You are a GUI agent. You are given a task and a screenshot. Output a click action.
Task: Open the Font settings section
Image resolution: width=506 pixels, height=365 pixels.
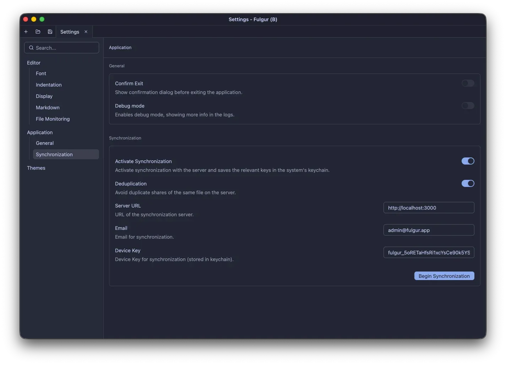41,73
